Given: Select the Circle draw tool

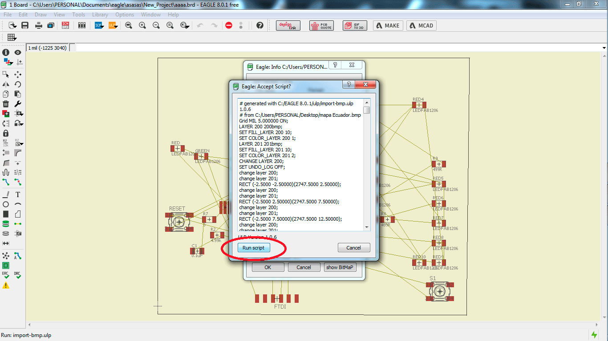Looking at the screenshot, I should [6, 204].
